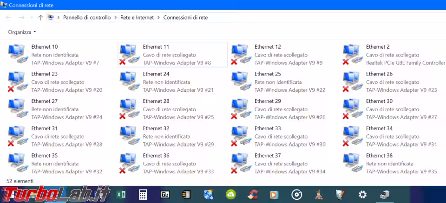
Task: Click TAP-Windows Adapter V9 #34 text
Action: pyautogui.click(x=290, y=172)
